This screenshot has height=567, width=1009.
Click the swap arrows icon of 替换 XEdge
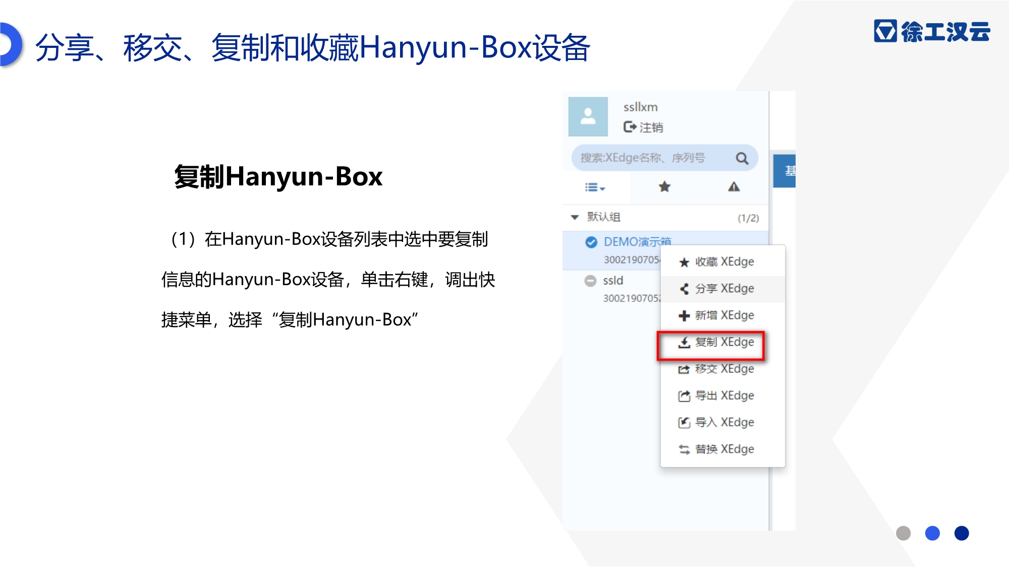(684, 449)
